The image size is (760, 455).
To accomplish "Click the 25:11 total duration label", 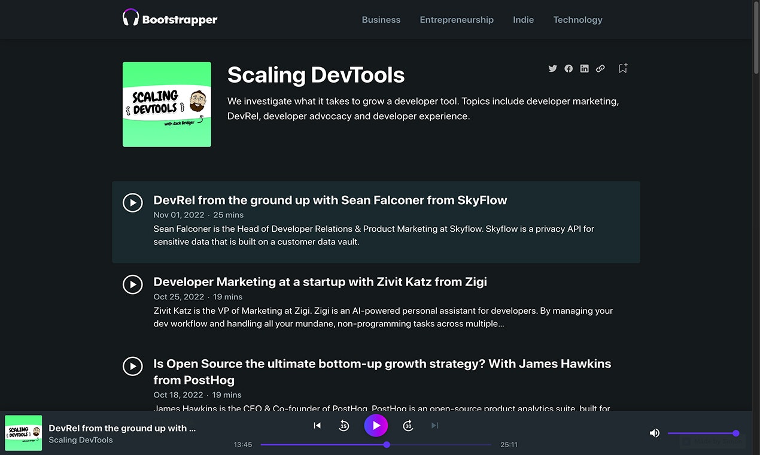I will click(x=509, y=445).
